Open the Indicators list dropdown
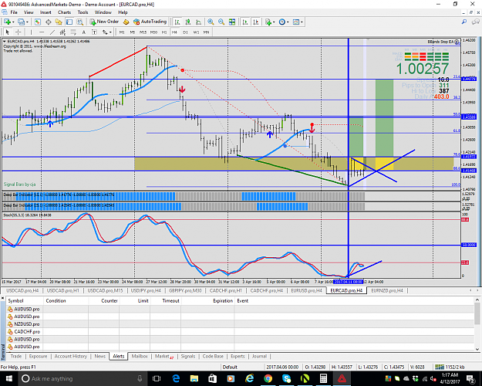 [x=270, y=22]
